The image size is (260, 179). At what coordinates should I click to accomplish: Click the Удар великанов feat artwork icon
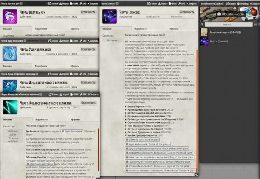pyautogui.click(x=10, y=53)
